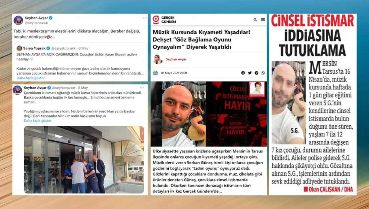Click the small GG icon next to article date
The image size is (369, 209).
pyautogui.click(x=155, y=73)
